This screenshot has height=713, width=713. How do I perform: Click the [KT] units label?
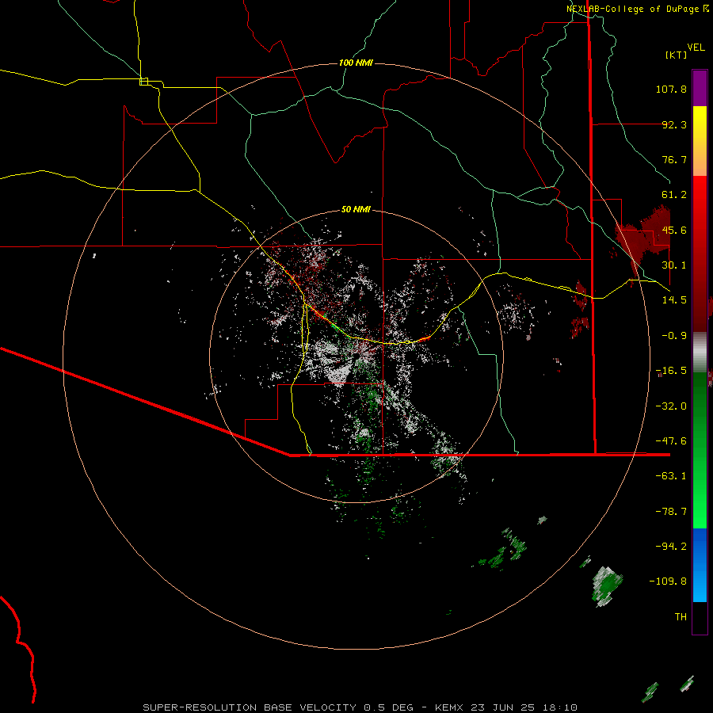coord(677,55)
